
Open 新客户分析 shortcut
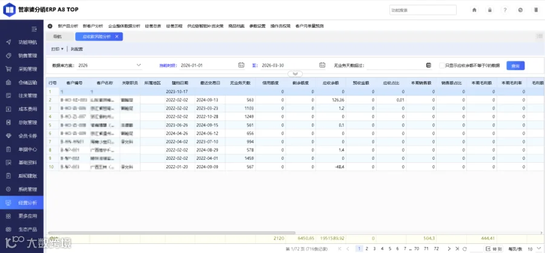pyautogui.click(x=93, y=26)
